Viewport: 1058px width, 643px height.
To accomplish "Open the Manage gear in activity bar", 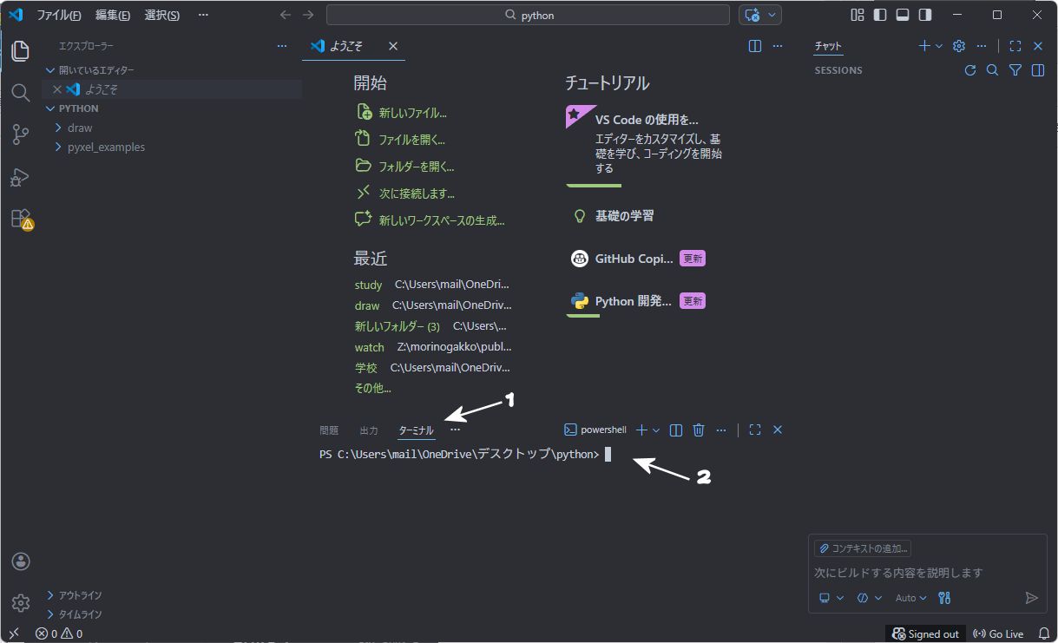I will pos(21,603).
